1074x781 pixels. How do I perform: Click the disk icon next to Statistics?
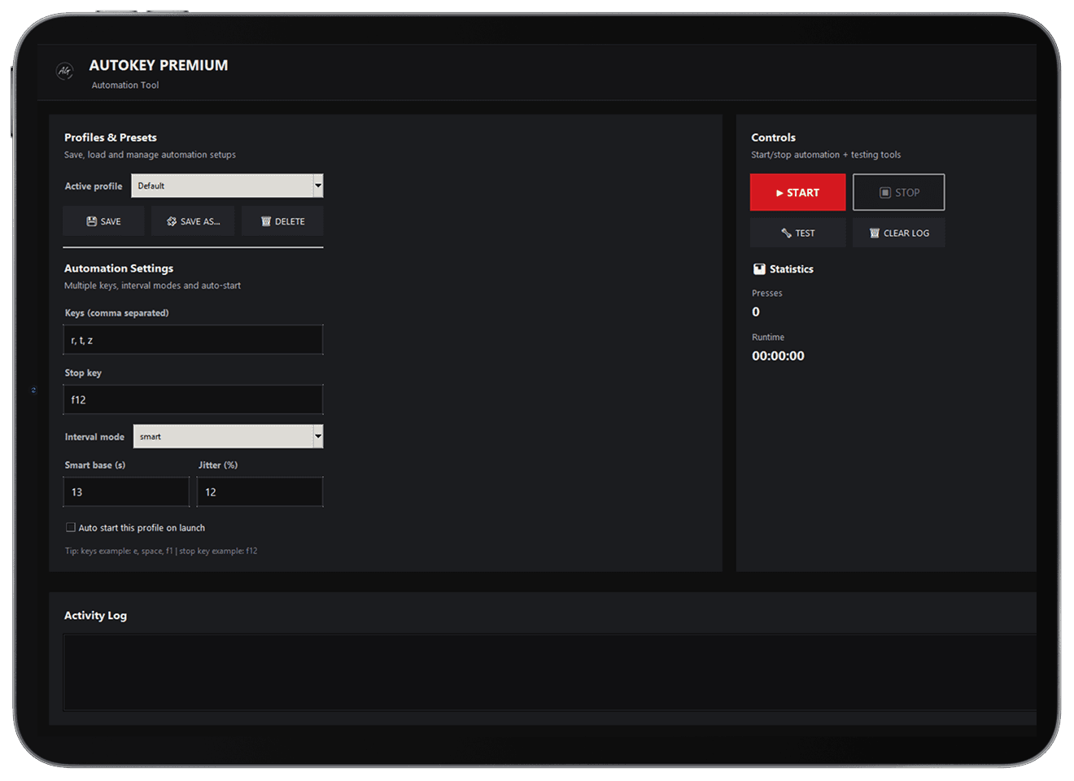pos(757,268)
